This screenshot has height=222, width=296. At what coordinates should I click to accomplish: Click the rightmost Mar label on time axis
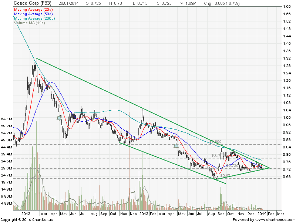(280, 214)
